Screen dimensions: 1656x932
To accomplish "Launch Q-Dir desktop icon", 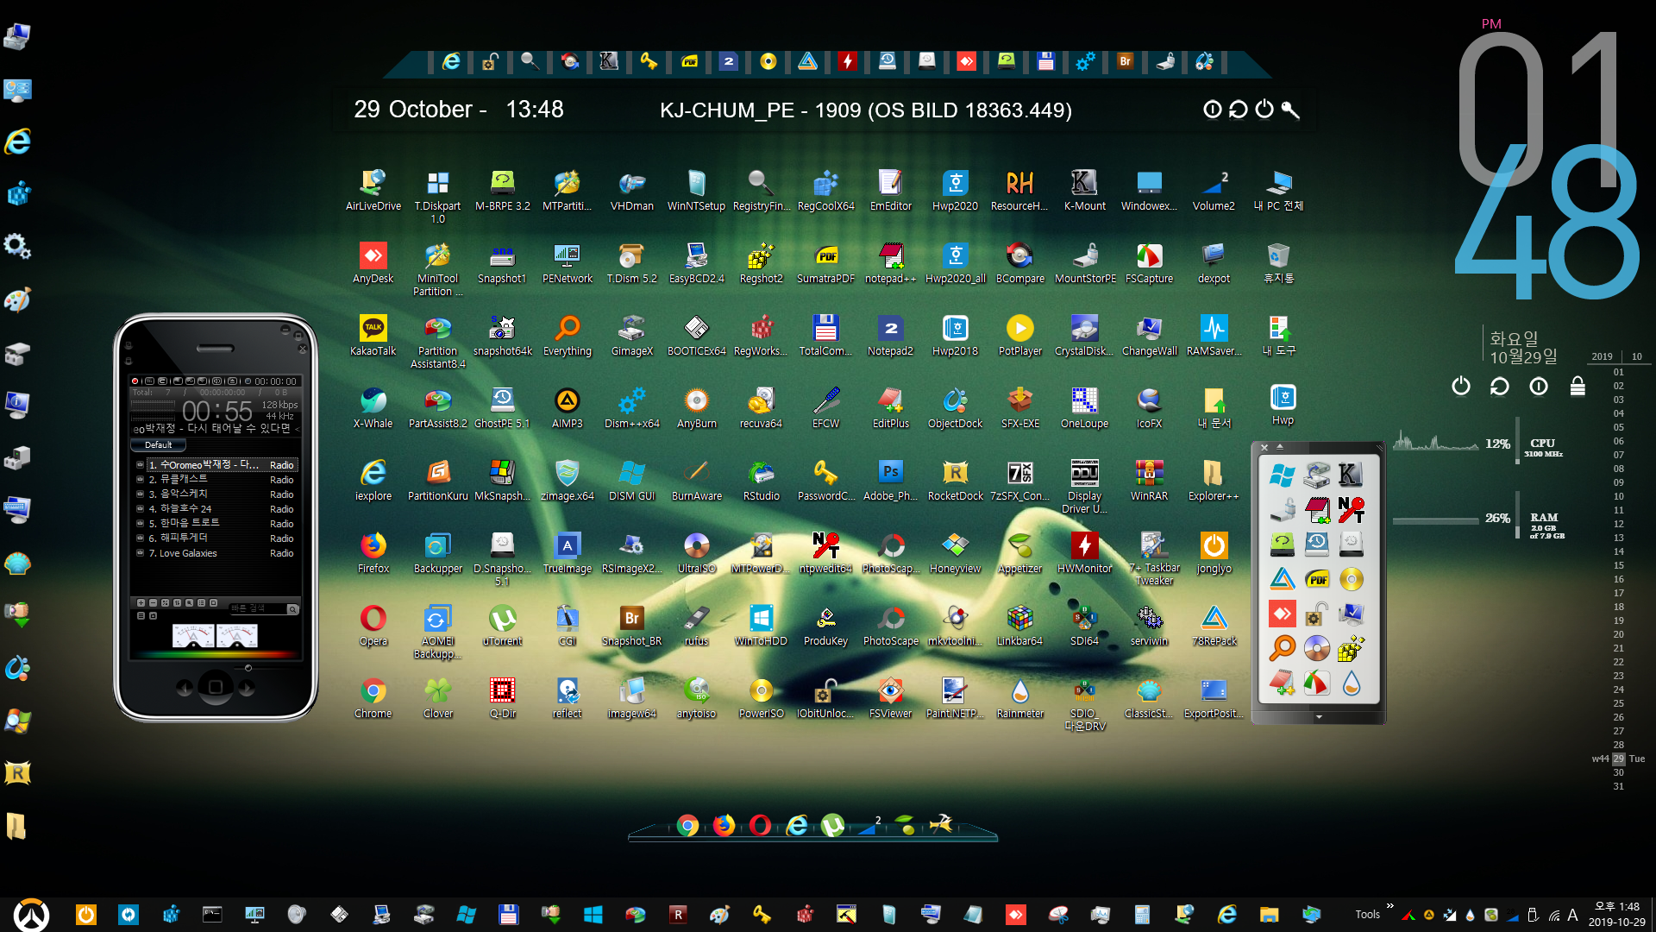I will [502, 698].
